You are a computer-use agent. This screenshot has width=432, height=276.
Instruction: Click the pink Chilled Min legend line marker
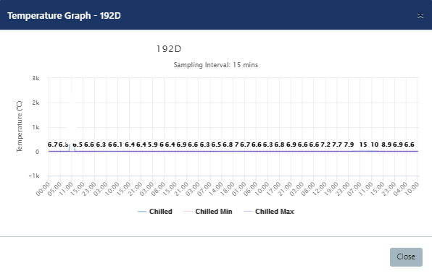188,212
